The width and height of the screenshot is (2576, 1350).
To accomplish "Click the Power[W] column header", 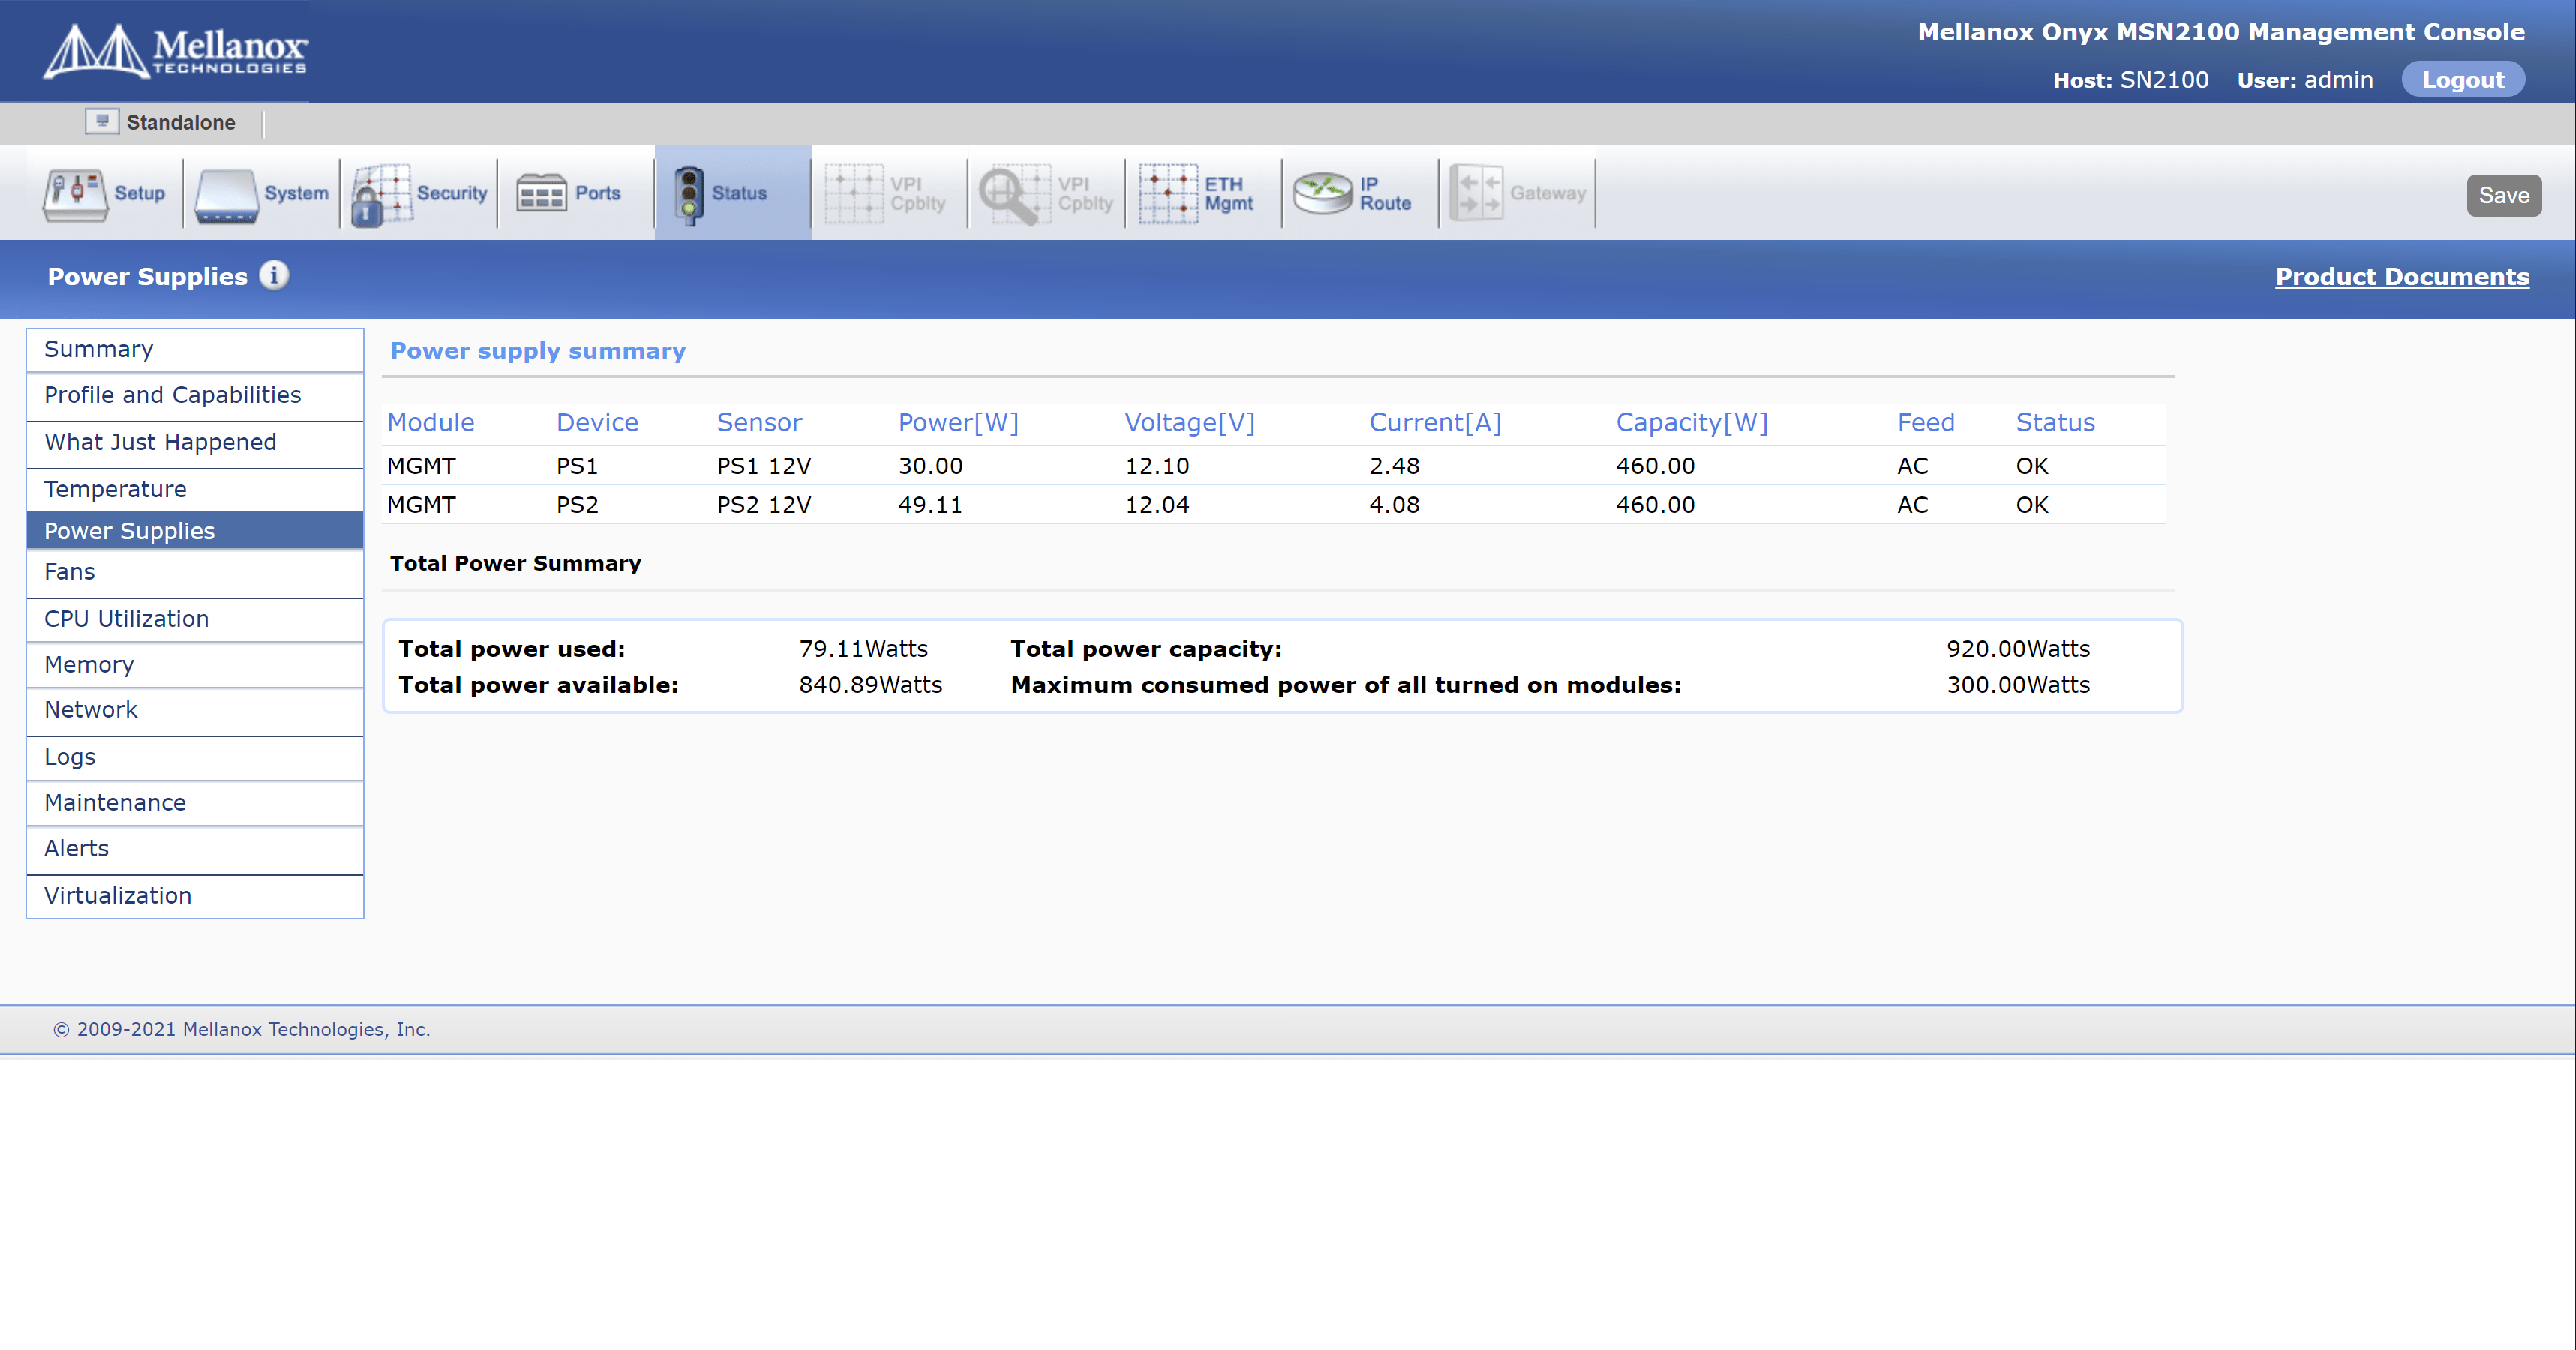I will point(957,423).
